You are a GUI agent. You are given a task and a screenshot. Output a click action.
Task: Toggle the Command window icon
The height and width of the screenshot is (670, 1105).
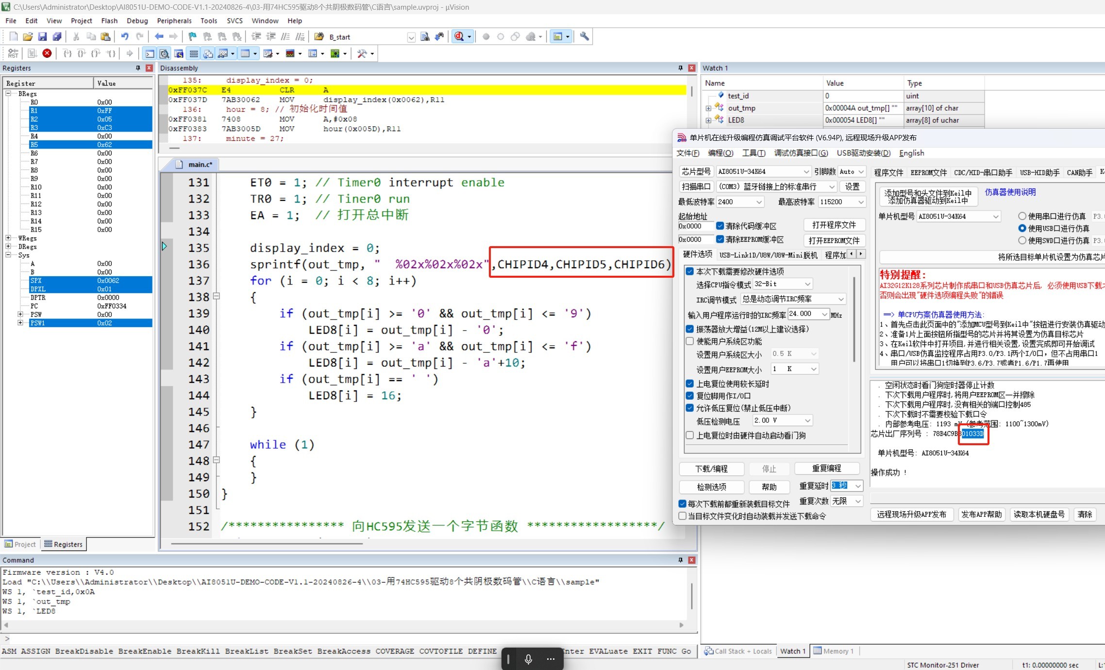click(x=150, y=53)
